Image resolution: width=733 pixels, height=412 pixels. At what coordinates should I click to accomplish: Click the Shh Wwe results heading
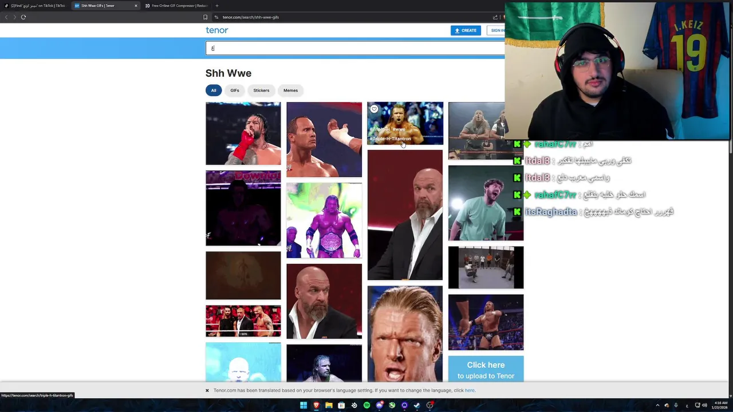coord(228,73)
